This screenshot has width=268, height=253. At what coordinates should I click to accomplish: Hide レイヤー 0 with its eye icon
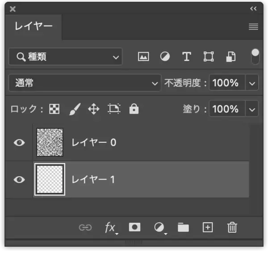[x=19, y=143]
